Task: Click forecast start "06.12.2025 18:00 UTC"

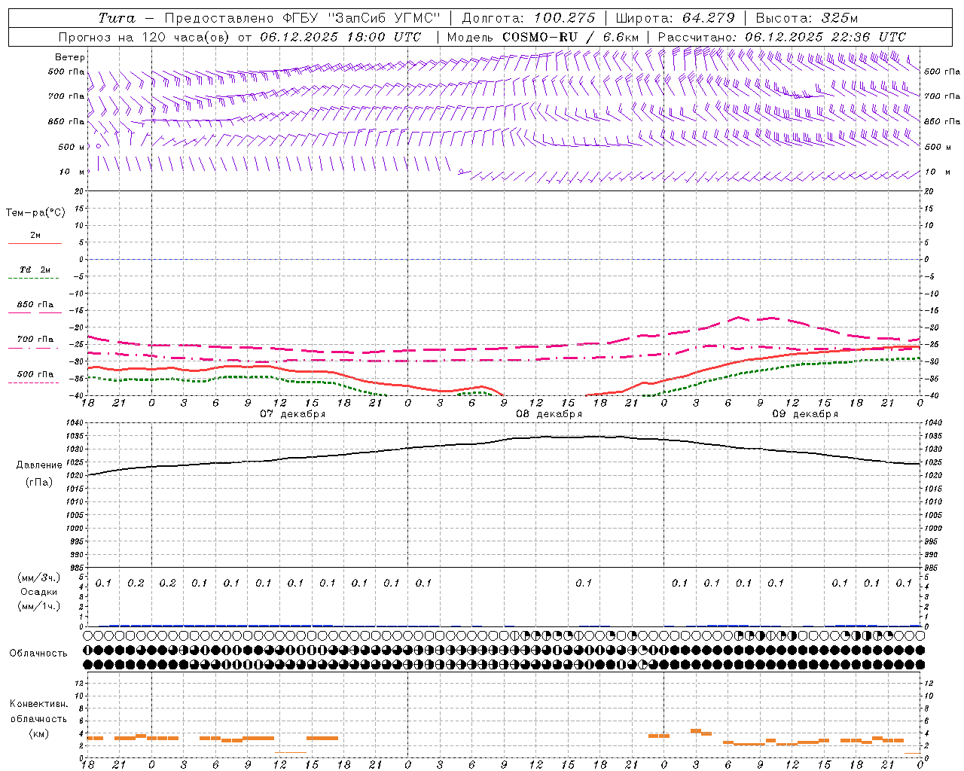Action: point(340,37)
